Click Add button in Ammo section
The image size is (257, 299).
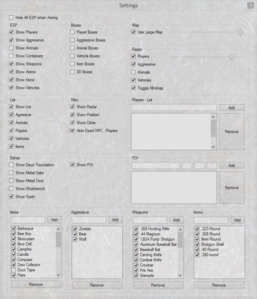point(238,220)
